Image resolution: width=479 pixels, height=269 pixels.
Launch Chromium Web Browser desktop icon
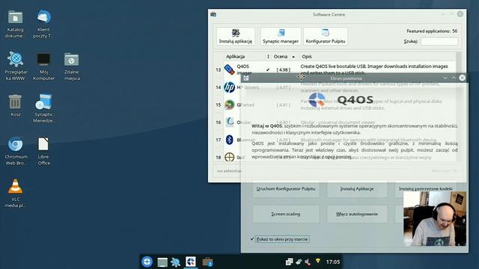16,151
